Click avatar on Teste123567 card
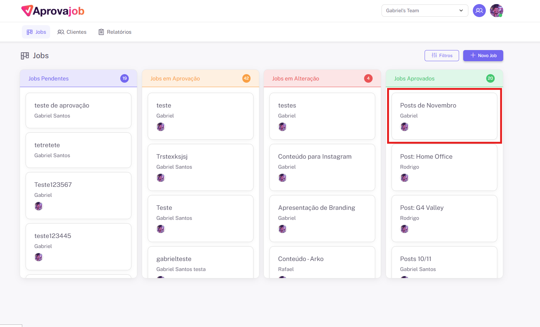 tap(39, 206)
